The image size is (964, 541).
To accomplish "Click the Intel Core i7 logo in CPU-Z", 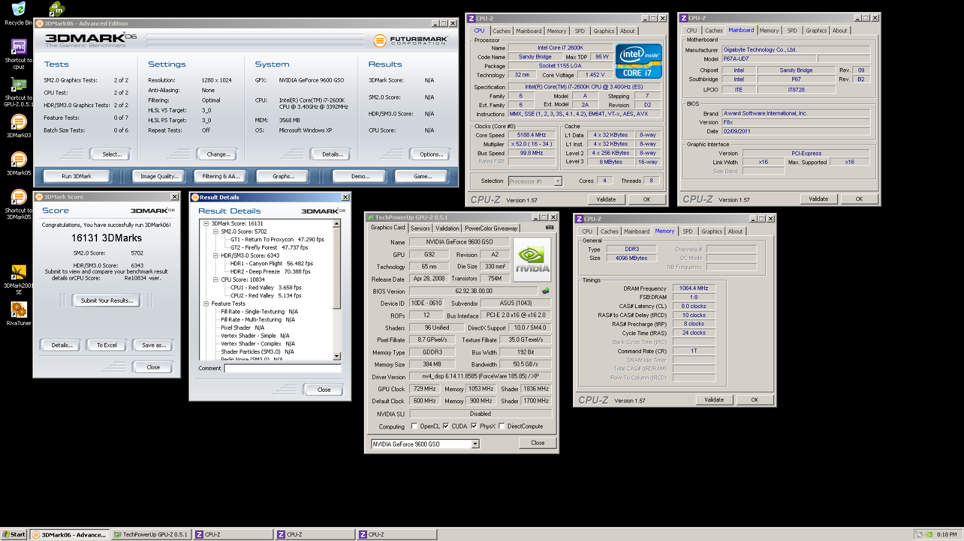I will [639, 61].
